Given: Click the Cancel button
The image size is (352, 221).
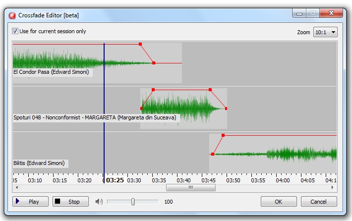Looking at the screenshot, I should [319, 202].
